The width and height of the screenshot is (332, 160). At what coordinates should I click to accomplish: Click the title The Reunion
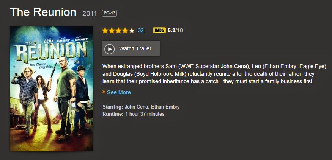click(43, 12)
